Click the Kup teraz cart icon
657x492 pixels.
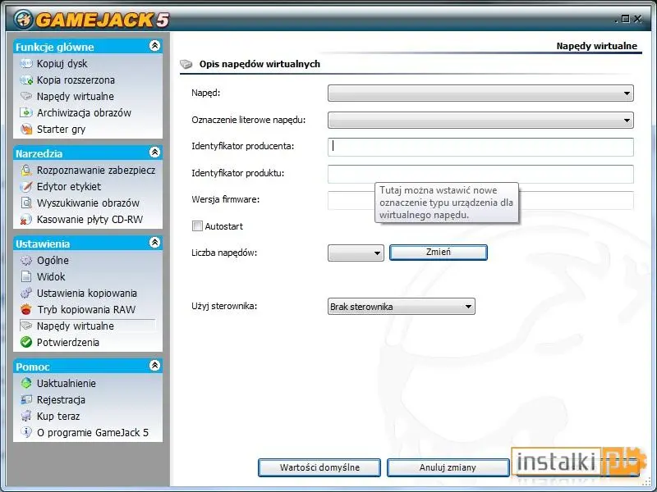[26, 417]
